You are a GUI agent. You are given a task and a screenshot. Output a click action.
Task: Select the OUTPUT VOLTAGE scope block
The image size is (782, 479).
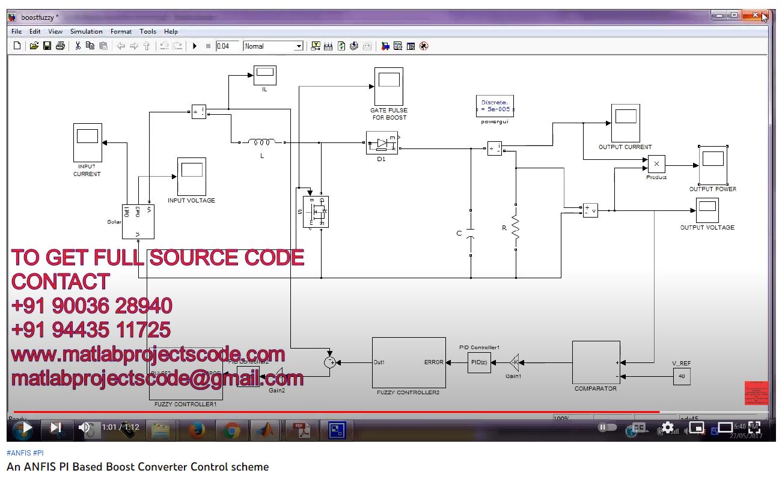(707, 210)
